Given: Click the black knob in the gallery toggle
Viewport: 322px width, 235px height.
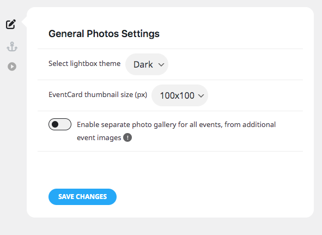Looking at the screenshot, I should coord(55,124).
